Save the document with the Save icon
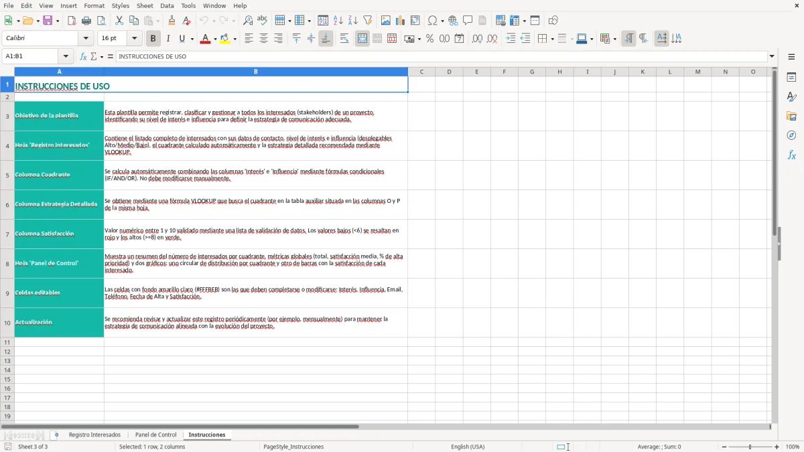Screen dimensions: 804x452 click(x=48, y=21)
